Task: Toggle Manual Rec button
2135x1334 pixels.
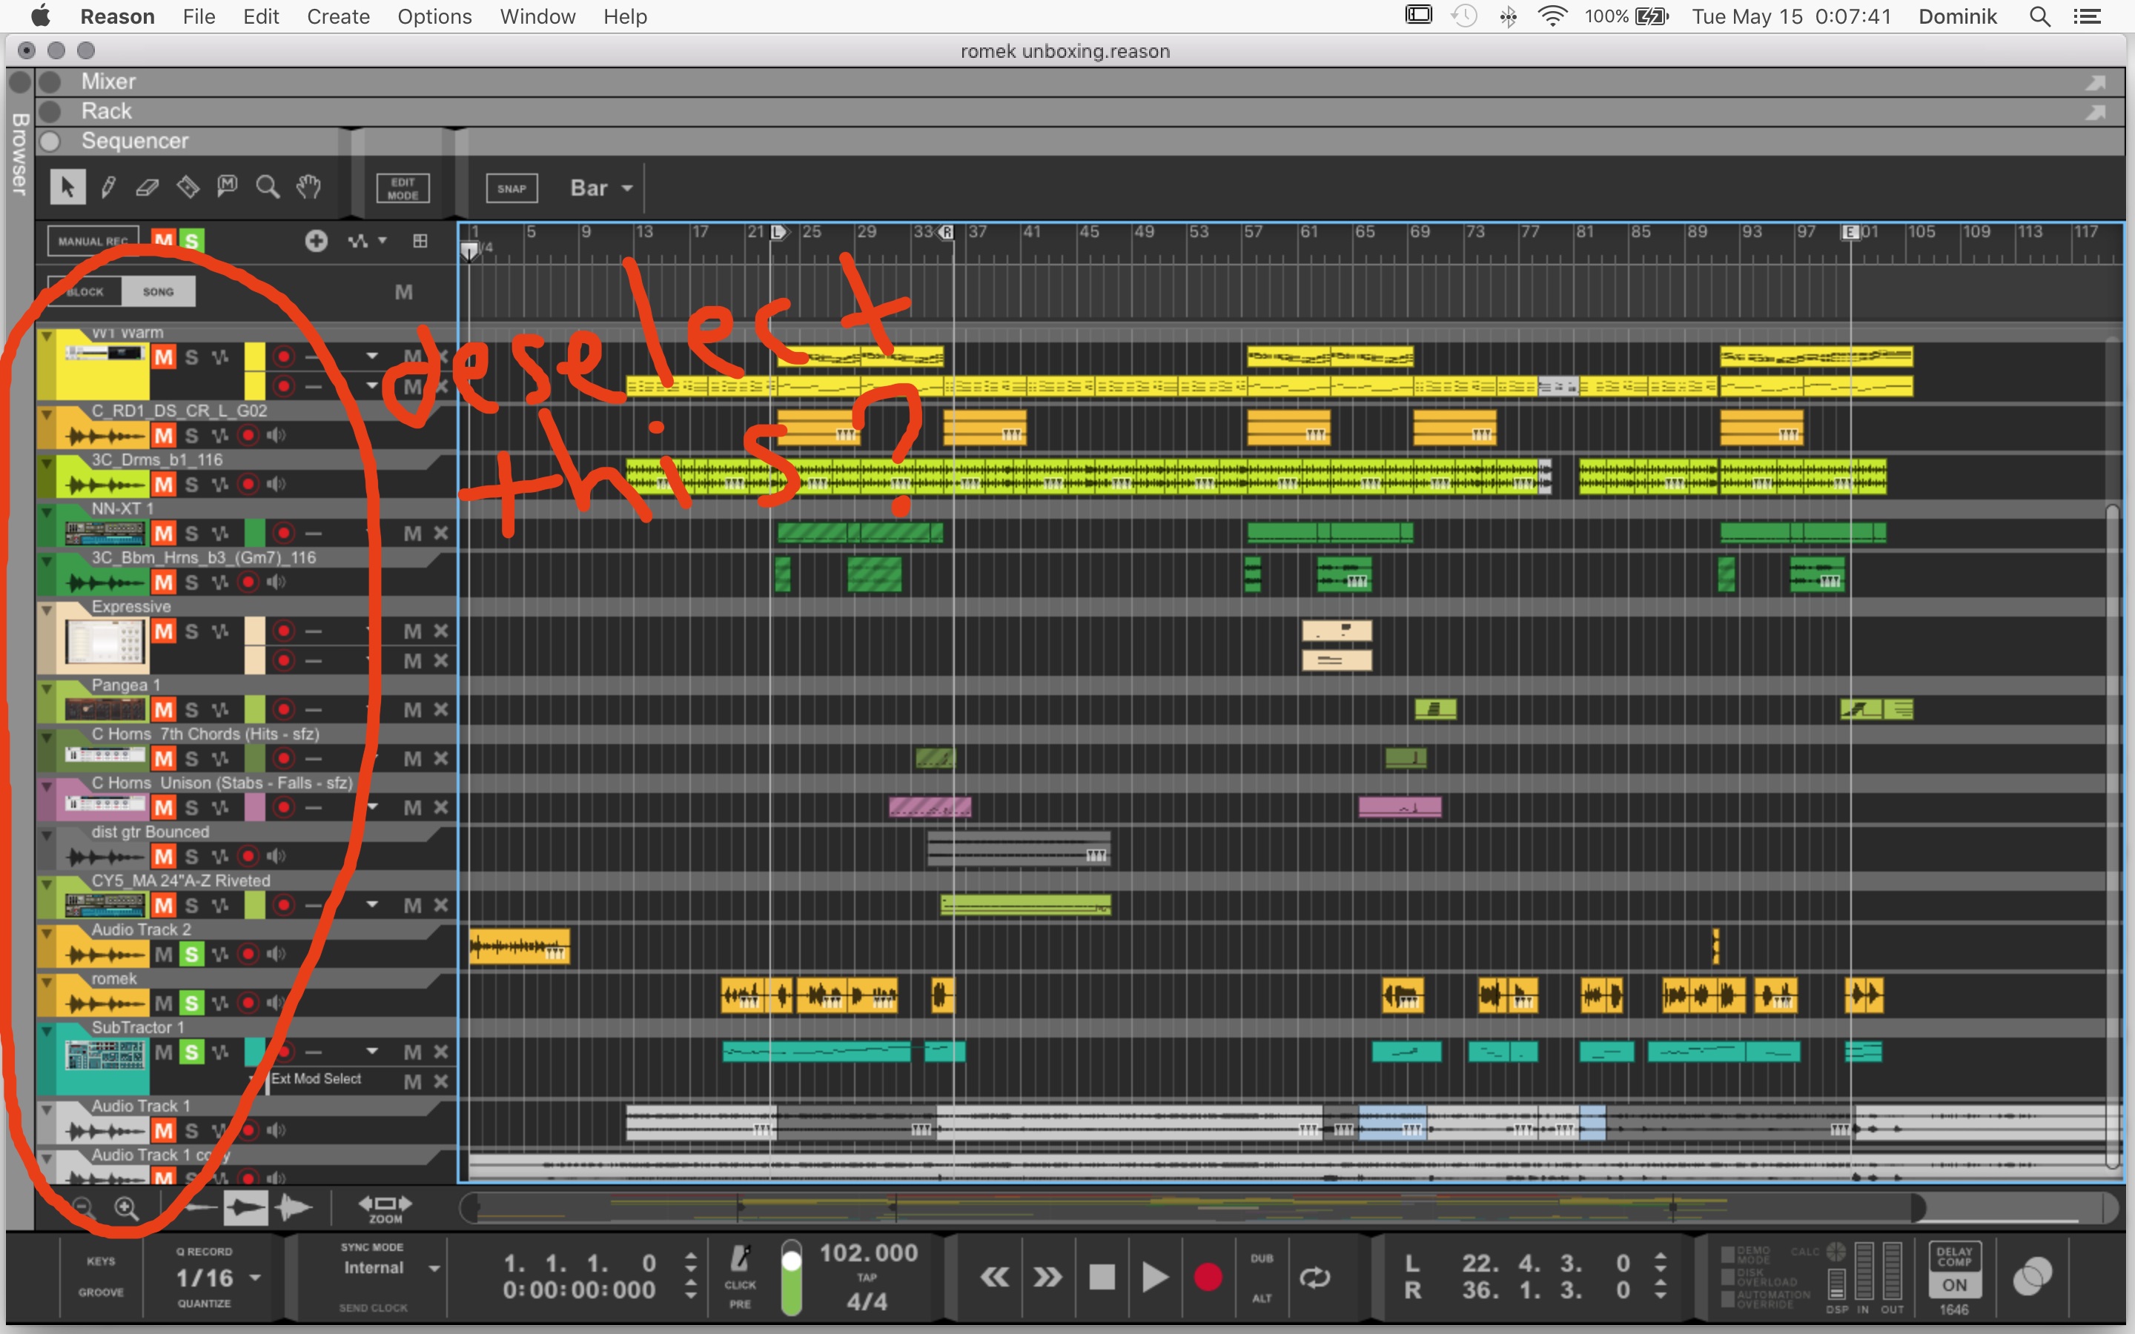Action: point(93,241)
